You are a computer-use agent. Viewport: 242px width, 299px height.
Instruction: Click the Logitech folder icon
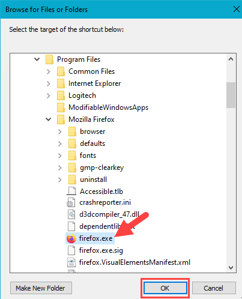pyautogui.click(x=61, y=95)
